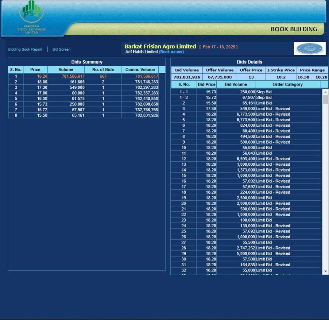329x320 pixels.
Task: Click bid volume 549,000 in Bids Details
Action: pos(248,109)
